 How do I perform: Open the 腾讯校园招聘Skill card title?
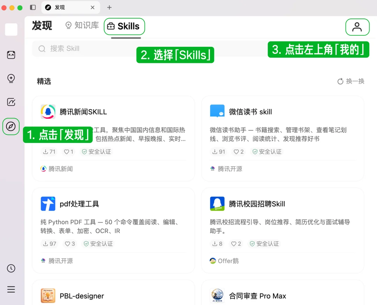coord(257,204)
